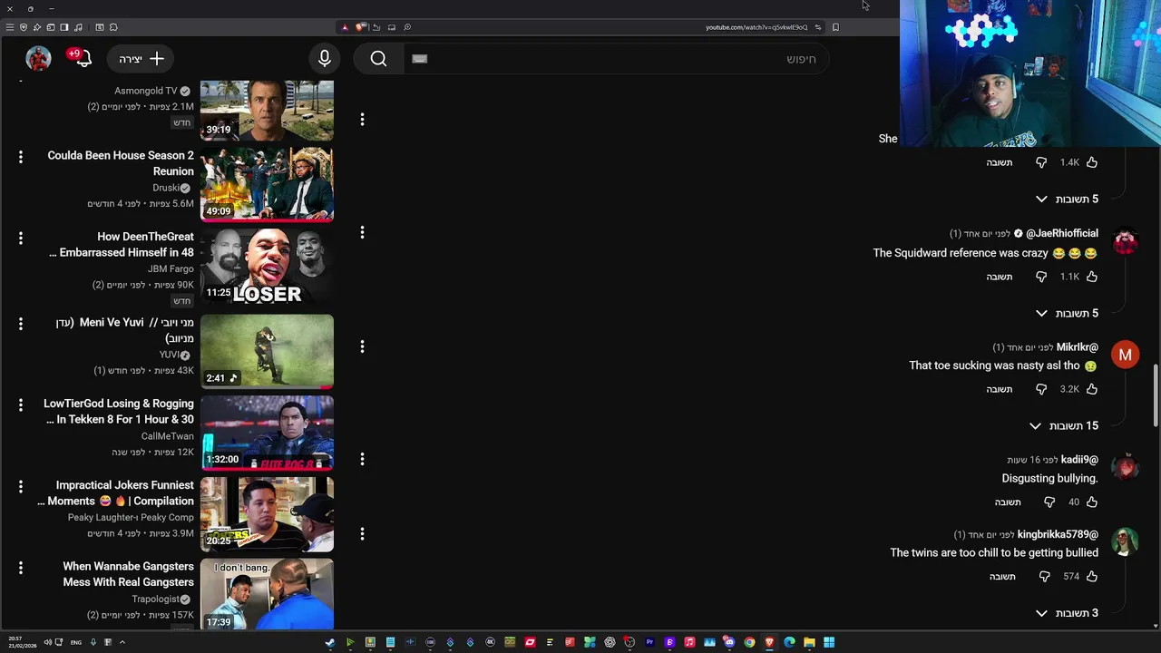Open browser extensions puzzle icon
Viewport: 1161px width, 653px height.
(x=113, y=27)
